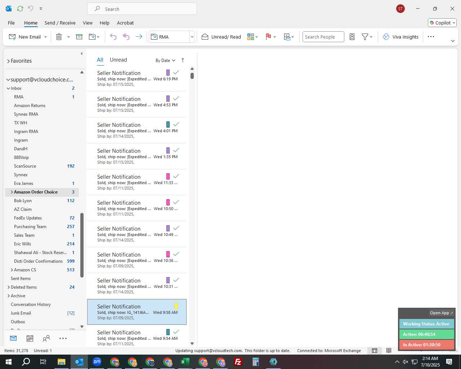Click the Filter Email funnel icon

(x=365, y=37)
